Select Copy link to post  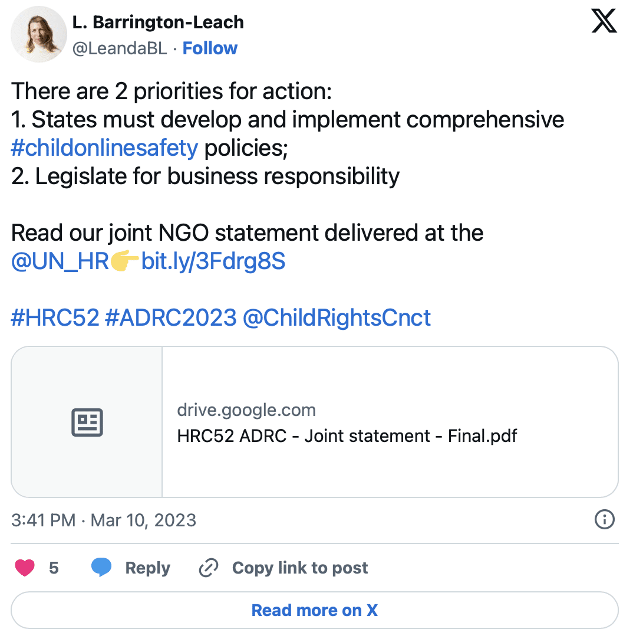[x=300, y=568]
